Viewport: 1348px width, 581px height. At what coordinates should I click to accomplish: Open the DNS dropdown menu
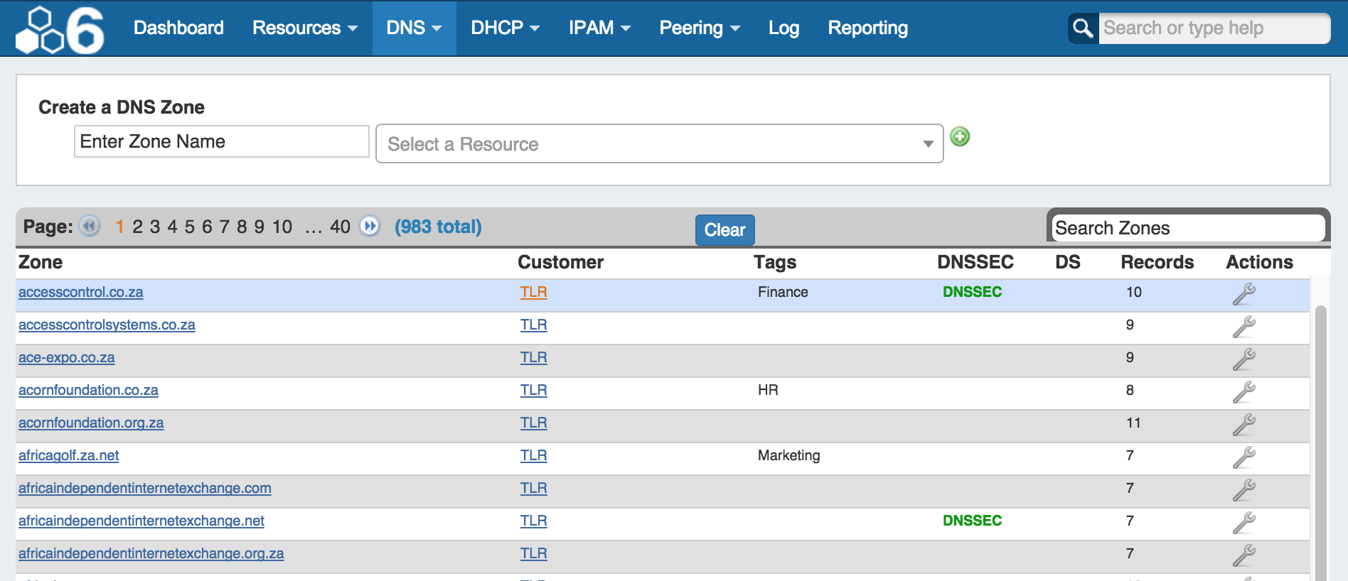coord(414,28)
